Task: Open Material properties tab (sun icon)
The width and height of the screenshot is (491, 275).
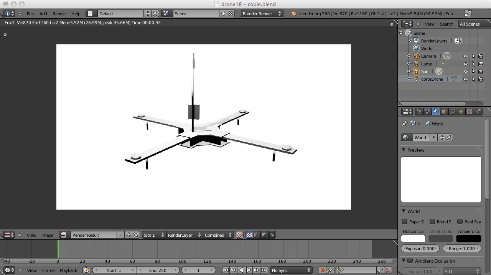Action: tap(461, 112)
